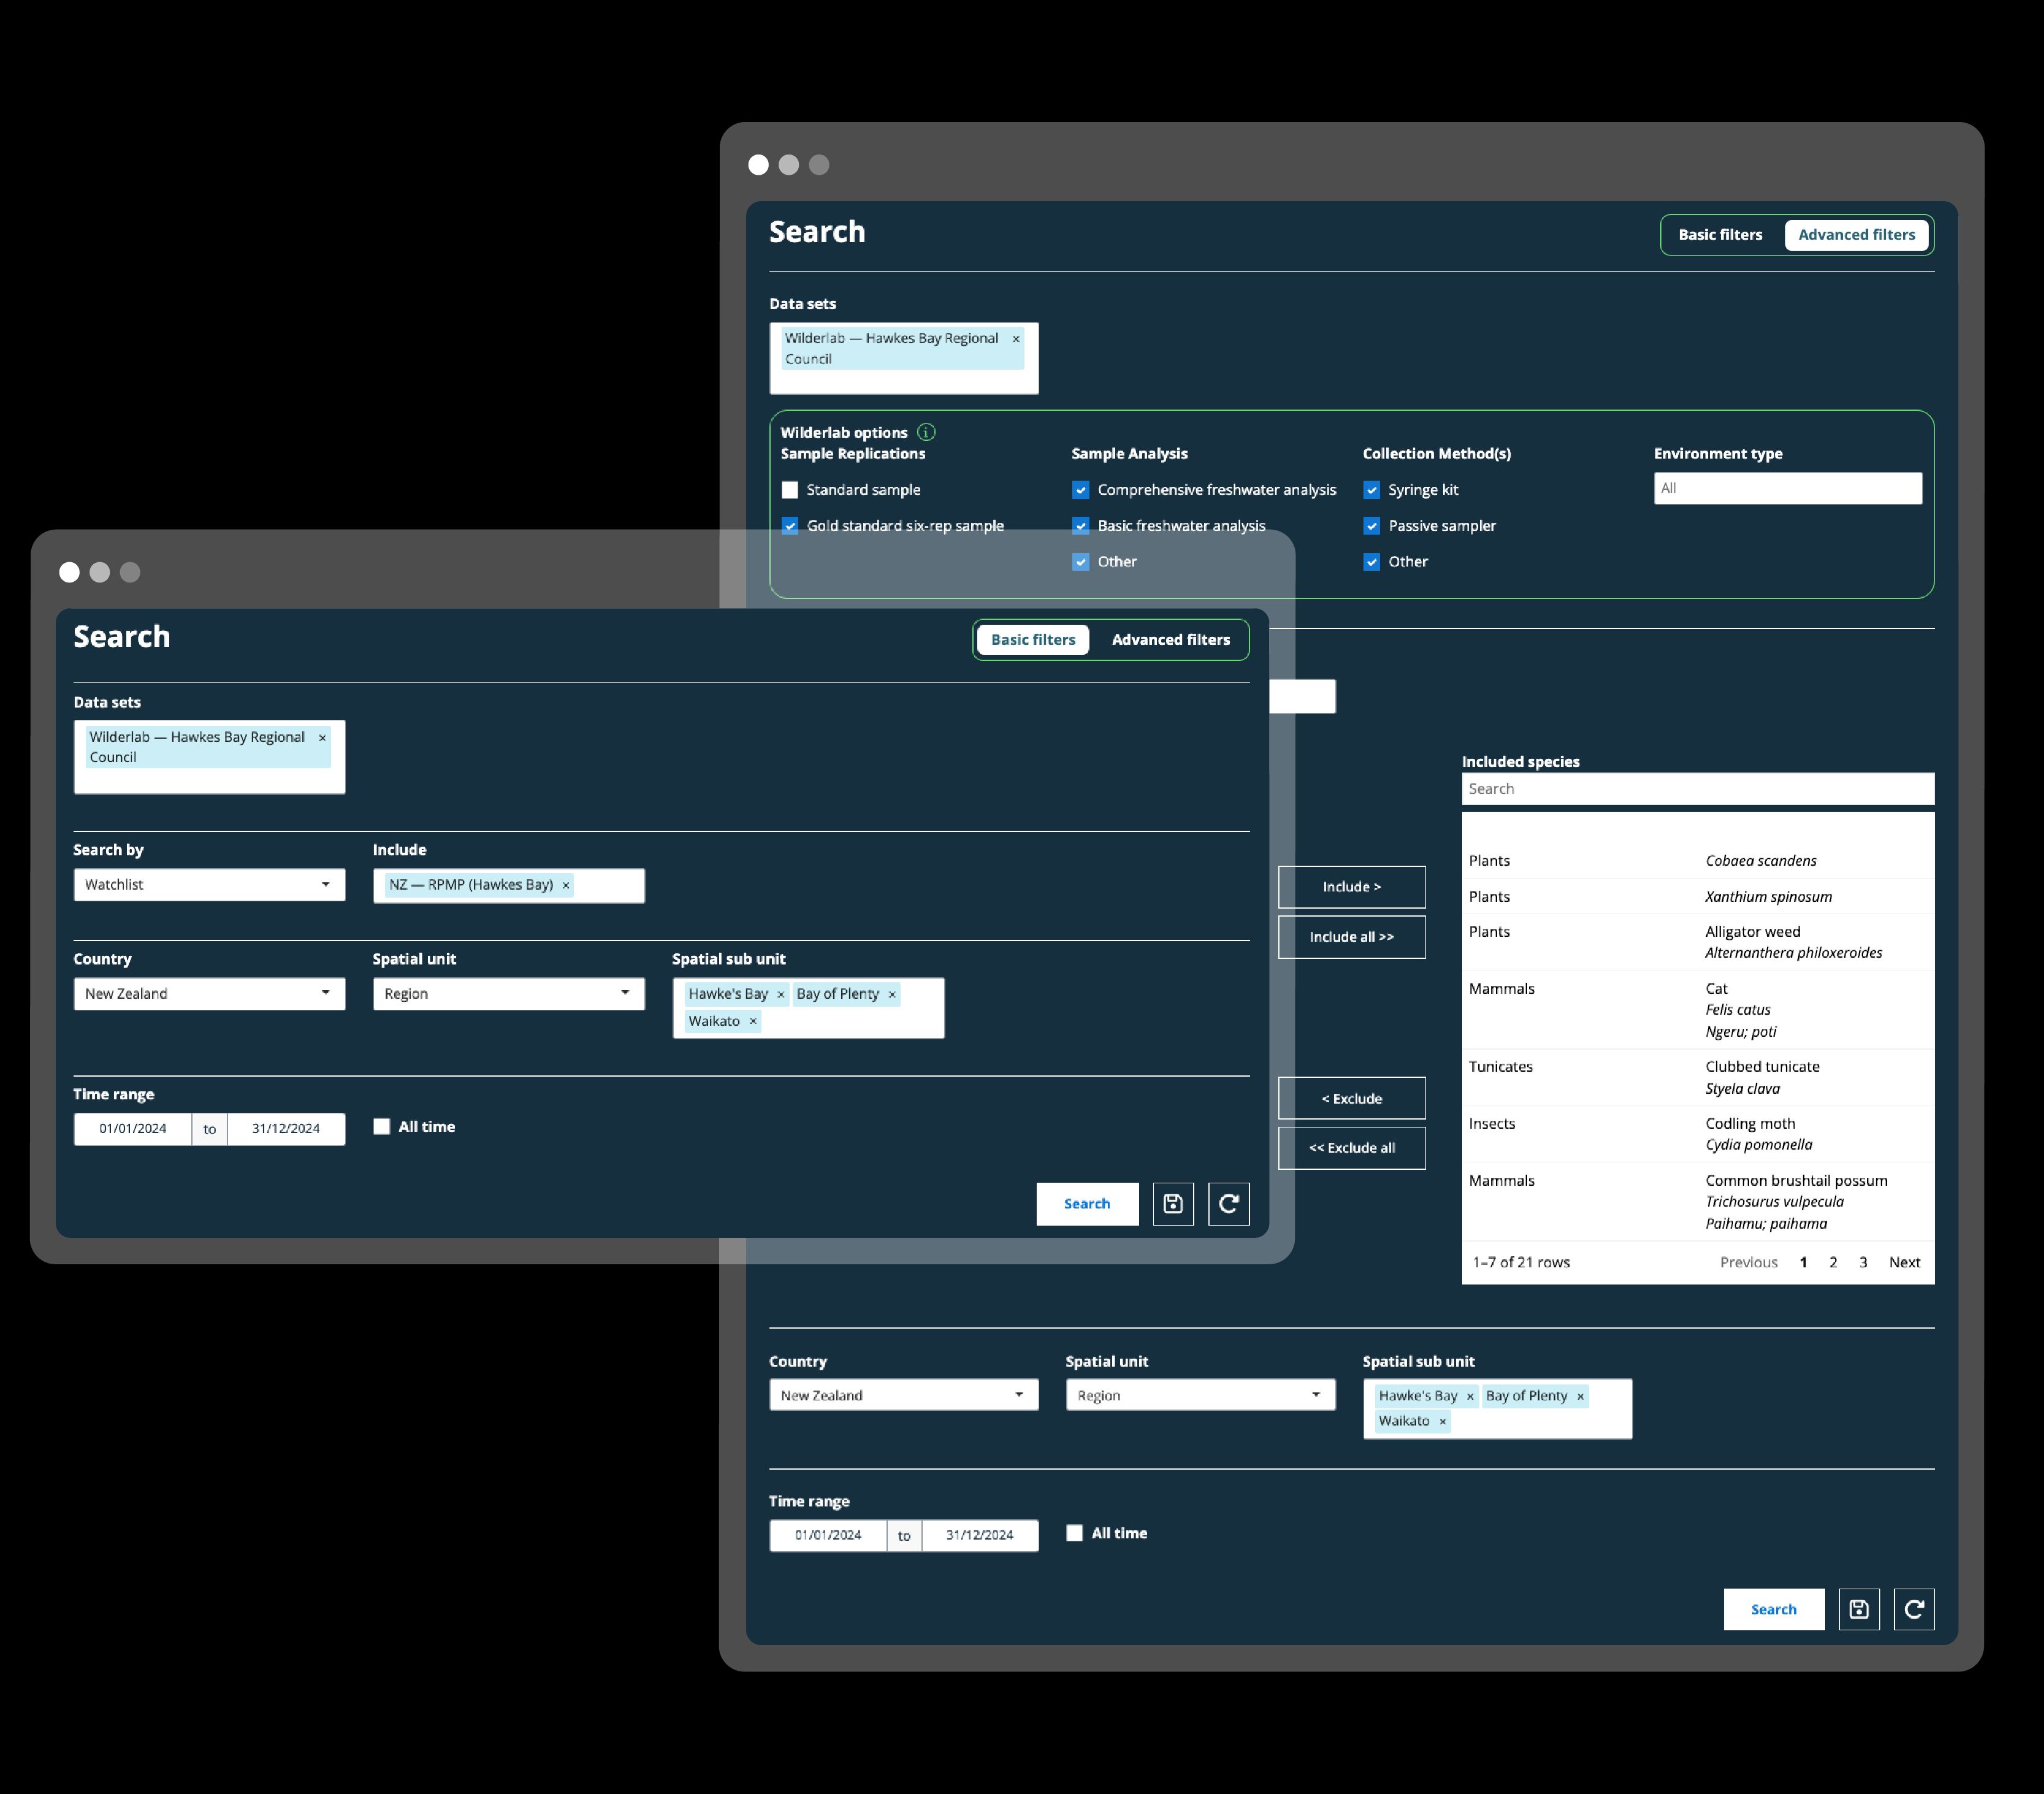Viewport: 2044px width, 1794px height.
Task: Uncheck the Passive sampler collection method
Action: [1372, 526]
